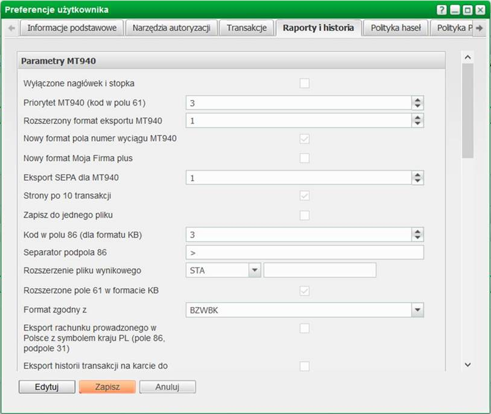Click the help question mark icon
The image size is (491, 414).
coord(442,10)
